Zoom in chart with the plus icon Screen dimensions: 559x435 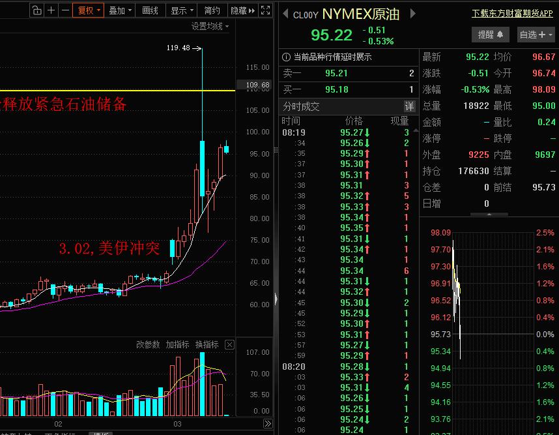[x=51, y=10]
